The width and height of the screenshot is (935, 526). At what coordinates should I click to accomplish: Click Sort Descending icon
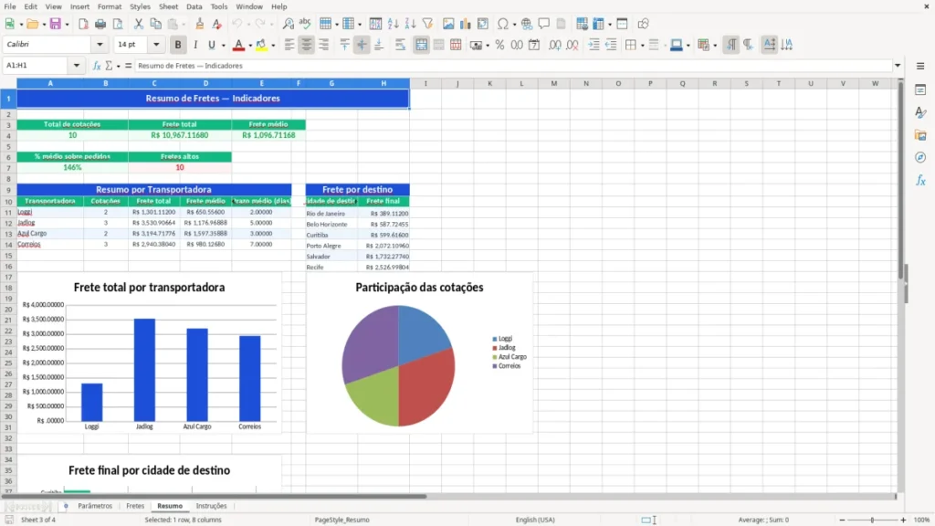pyautogui.click(x=410, y=24)
